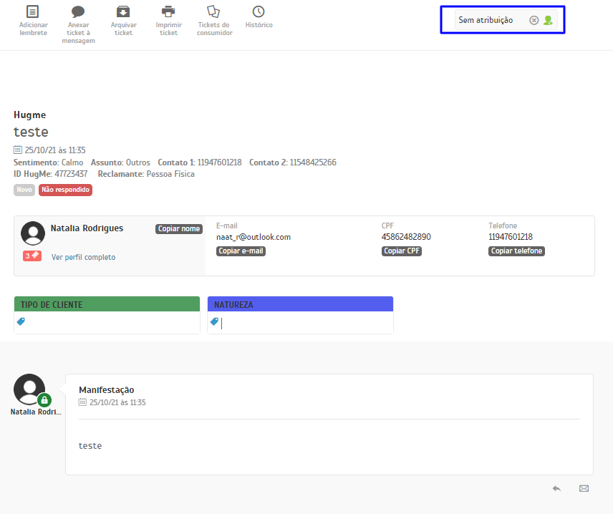Image resolution: width=613 pixels, height=514 pixels.
Task: Click the TIPO DE CLIENTE green header
Action: (107, 304)
